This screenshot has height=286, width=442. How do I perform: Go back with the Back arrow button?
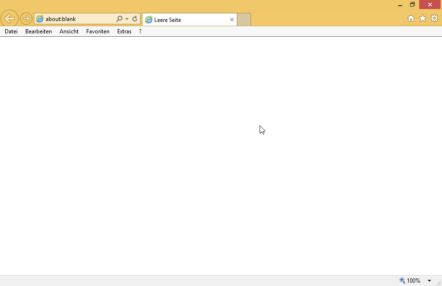coord(10,19)
